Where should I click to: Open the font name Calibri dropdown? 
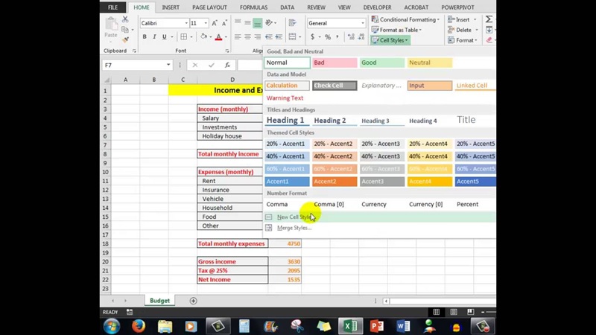coord(186,23)
